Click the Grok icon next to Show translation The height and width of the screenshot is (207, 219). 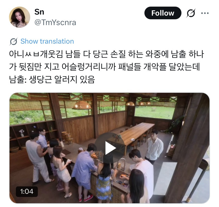pyautogui.click(x=13, y=42)
